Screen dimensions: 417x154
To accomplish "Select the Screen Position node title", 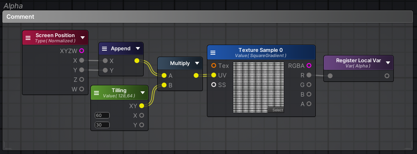I will (55, 35).
